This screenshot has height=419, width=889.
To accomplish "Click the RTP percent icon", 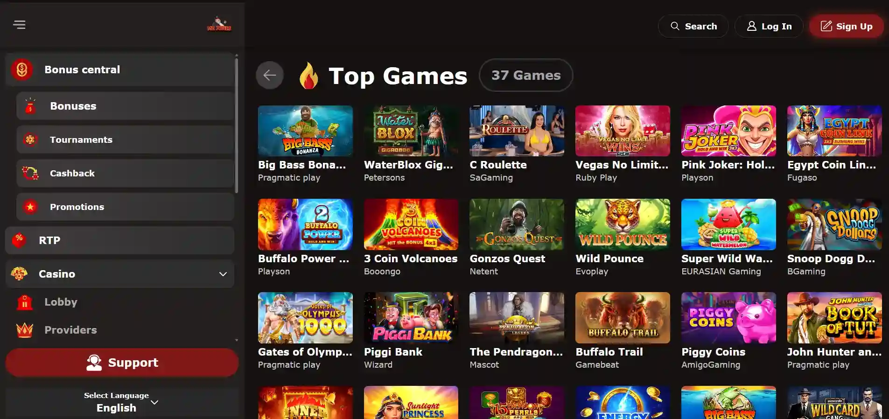I will coord(19,240).
